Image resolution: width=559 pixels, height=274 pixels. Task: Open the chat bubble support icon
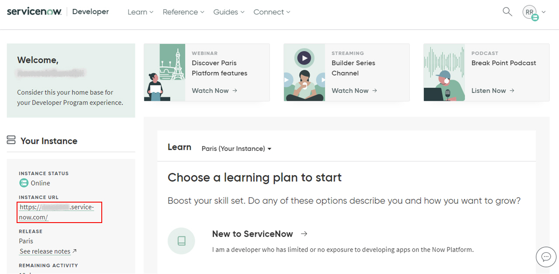(x=546, y=257)
